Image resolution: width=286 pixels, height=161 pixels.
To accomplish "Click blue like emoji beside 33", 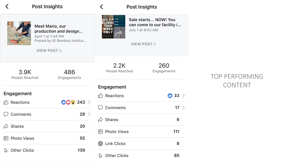I will (x=170, y=96).
